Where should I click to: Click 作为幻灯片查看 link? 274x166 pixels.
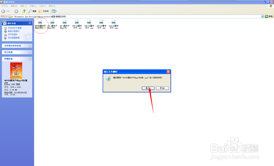15,28
